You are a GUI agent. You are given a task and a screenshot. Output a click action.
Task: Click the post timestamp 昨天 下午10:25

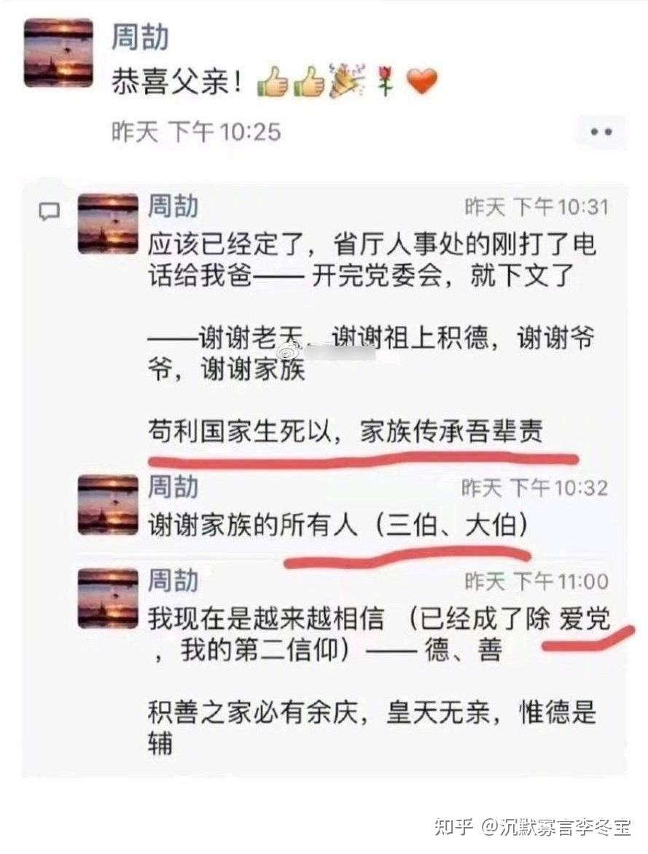(197, 132)
